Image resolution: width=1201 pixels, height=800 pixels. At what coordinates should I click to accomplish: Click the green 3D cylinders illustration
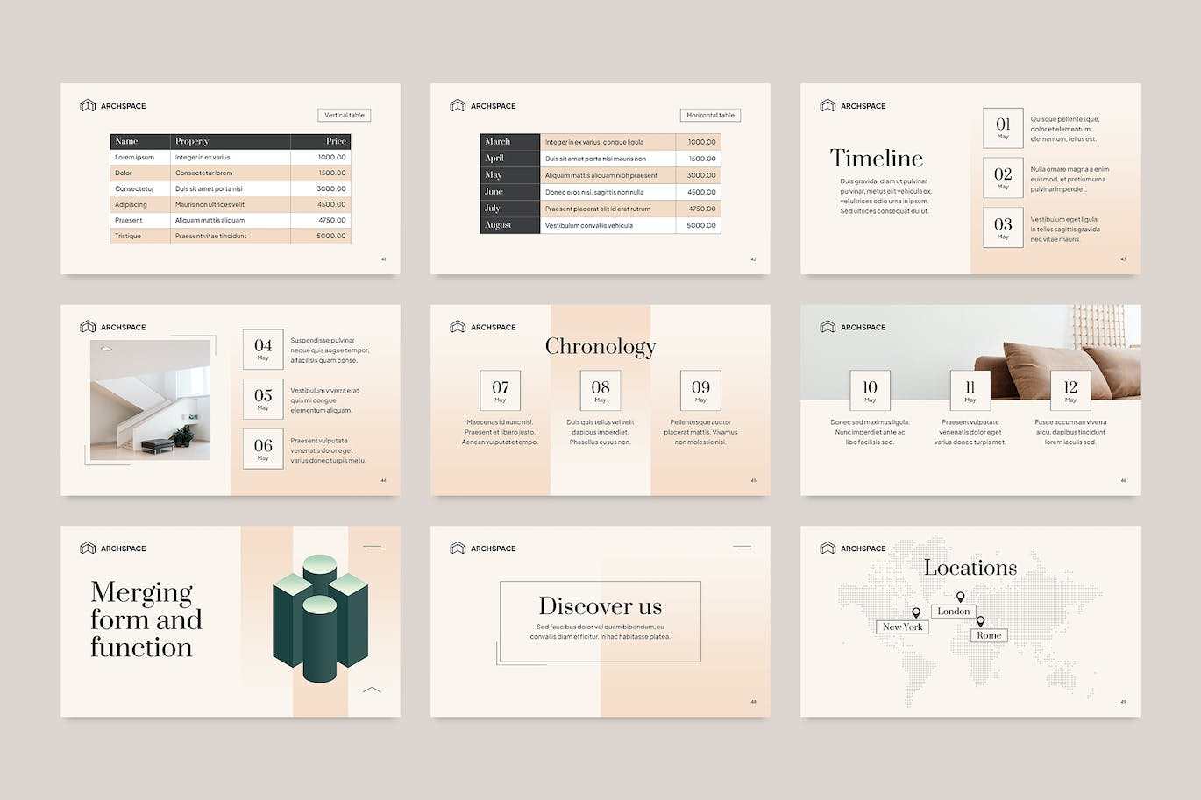[320, 617]
